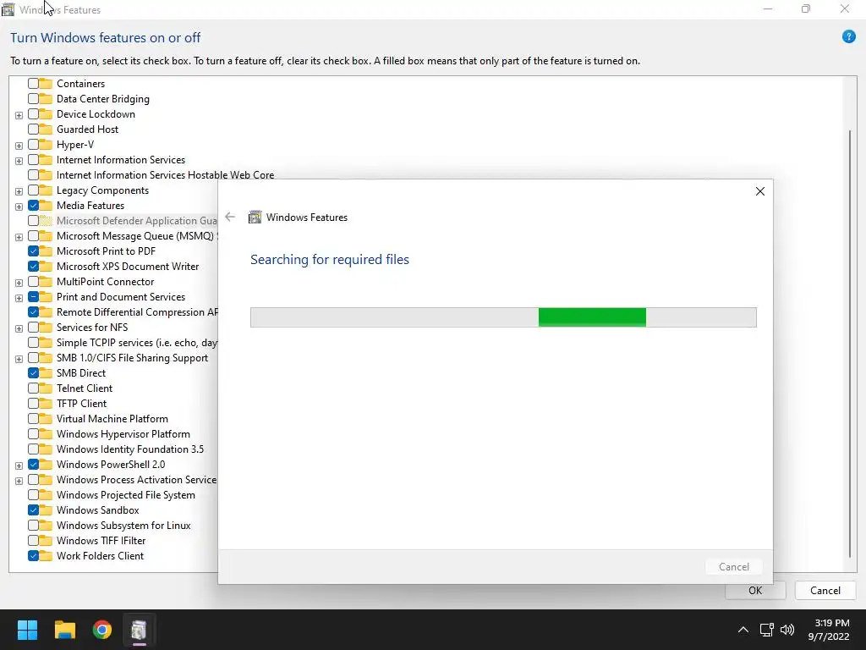Expand the Legacy Components node
Screen dimensions: 866x650
[19, 191]
